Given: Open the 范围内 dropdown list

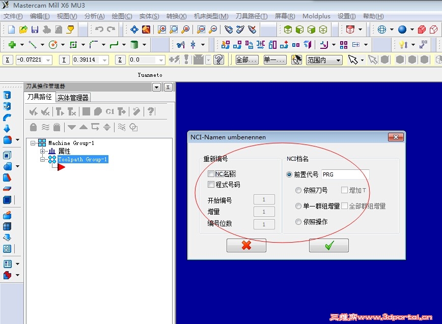Looking at the screenshot, I should tap(324, 60).
